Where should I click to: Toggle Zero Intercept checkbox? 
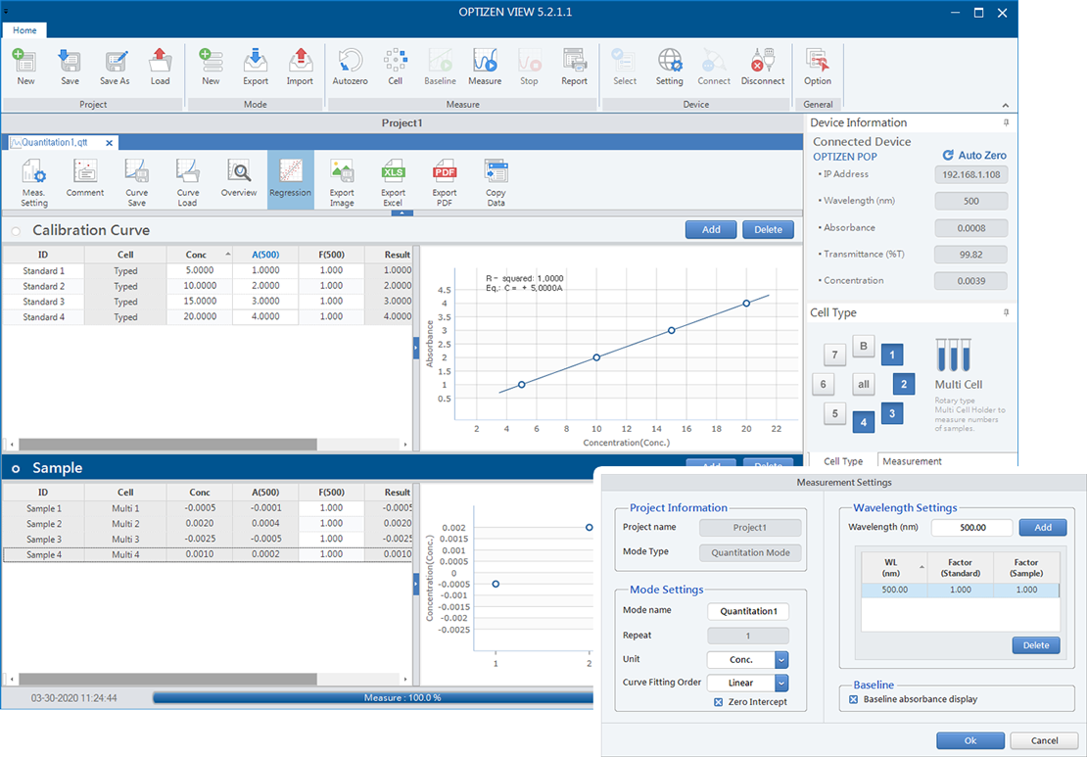pos(718,702)
